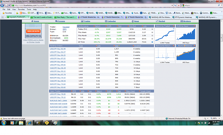
Task: Click info icon on Return by Trade# panel
Action: [173, 26]
